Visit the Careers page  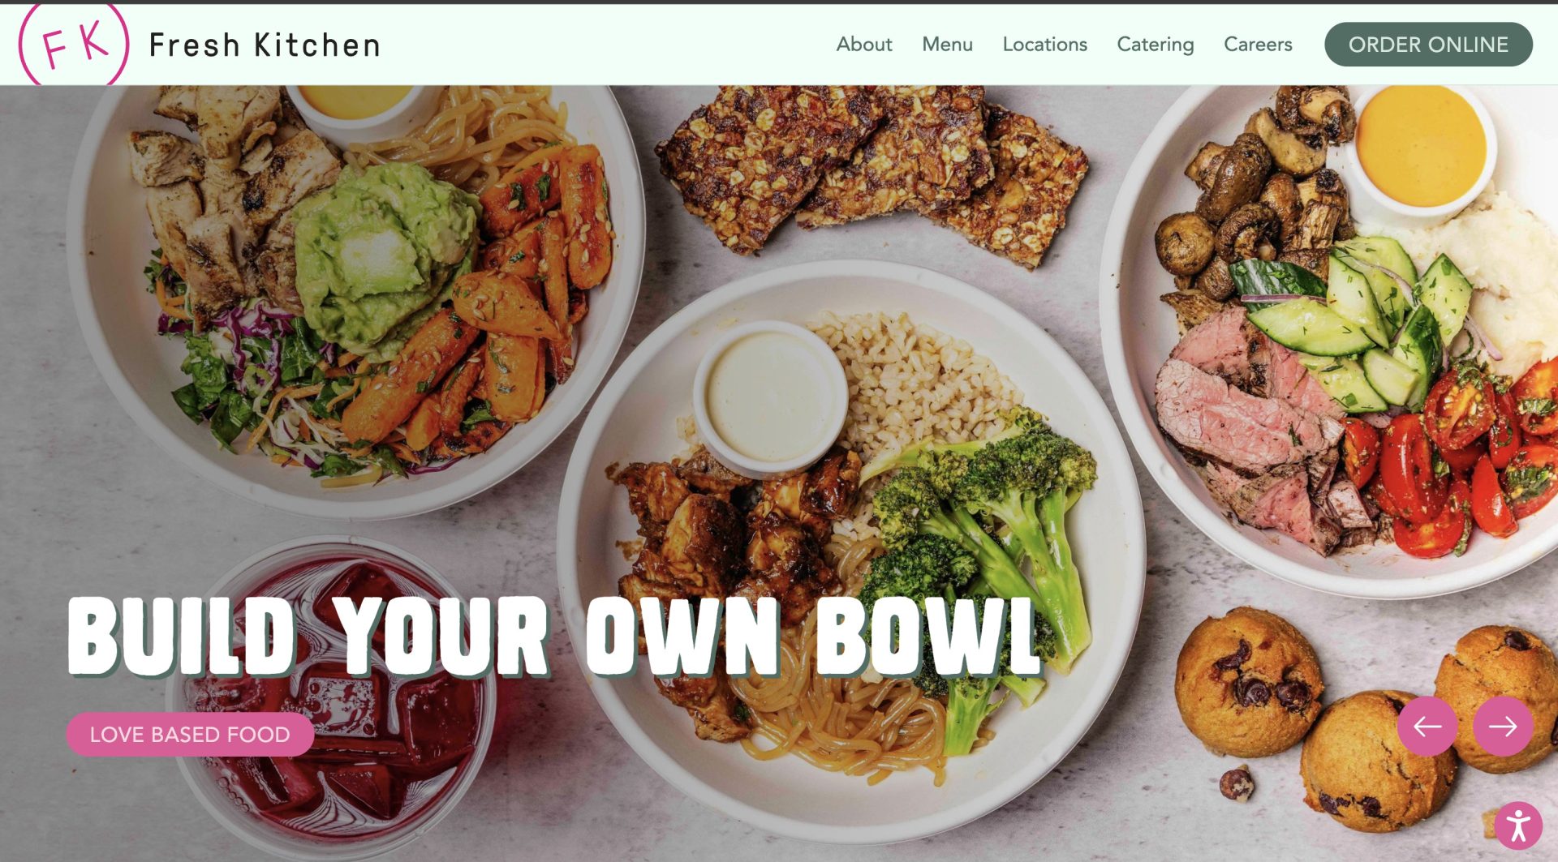point(1258,45)
